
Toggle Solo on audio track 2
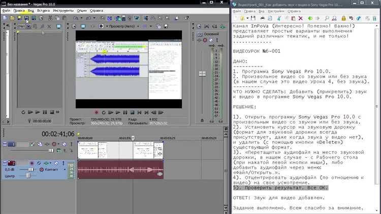click(x=63, y=163)
